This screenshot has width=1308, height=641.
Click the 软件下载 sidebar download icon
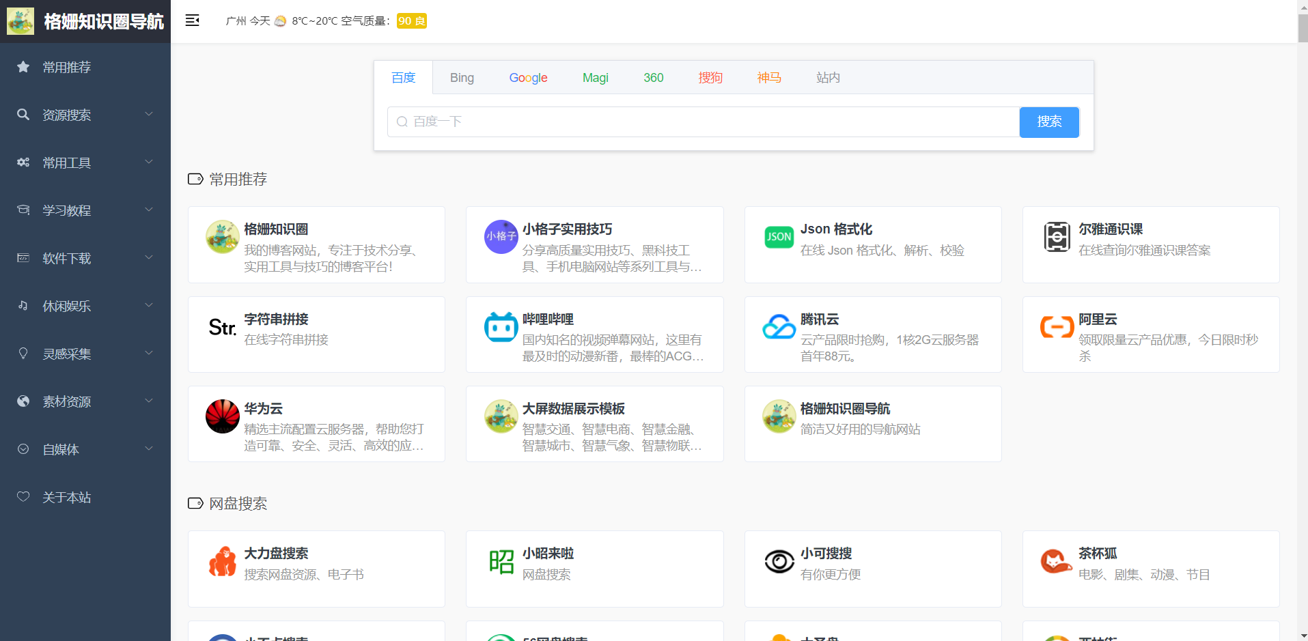coord(23,258)
